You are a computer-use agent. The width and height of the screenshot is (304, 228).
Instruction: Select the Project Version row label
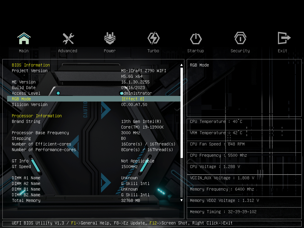click(x=30, y=71)
